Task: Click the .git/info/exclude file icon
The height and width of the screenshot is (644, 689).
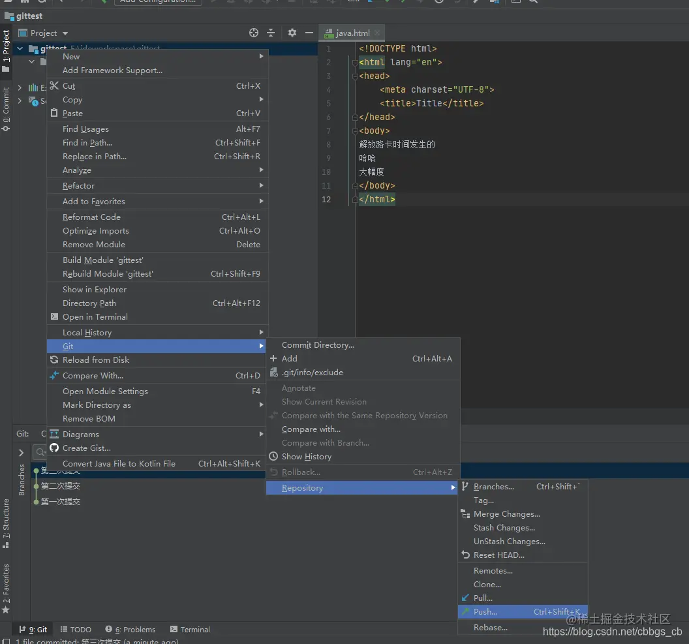Action: 274,372
